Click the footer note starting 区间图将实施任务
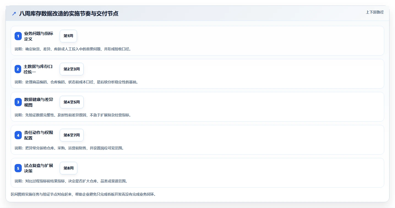This screenshot has height=208, width=395. [x=83, y=194]
